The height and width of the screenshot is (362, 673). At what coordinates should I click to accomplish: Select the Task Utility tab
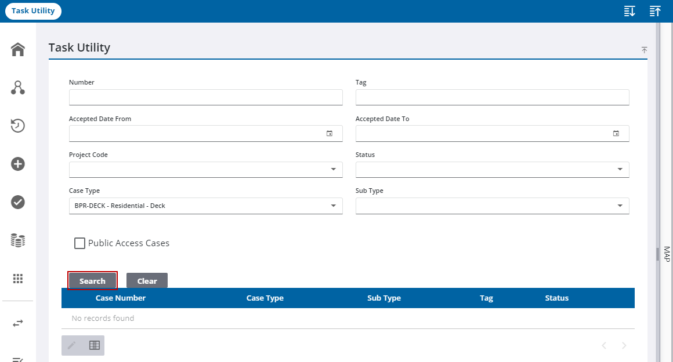coord(33,11)
